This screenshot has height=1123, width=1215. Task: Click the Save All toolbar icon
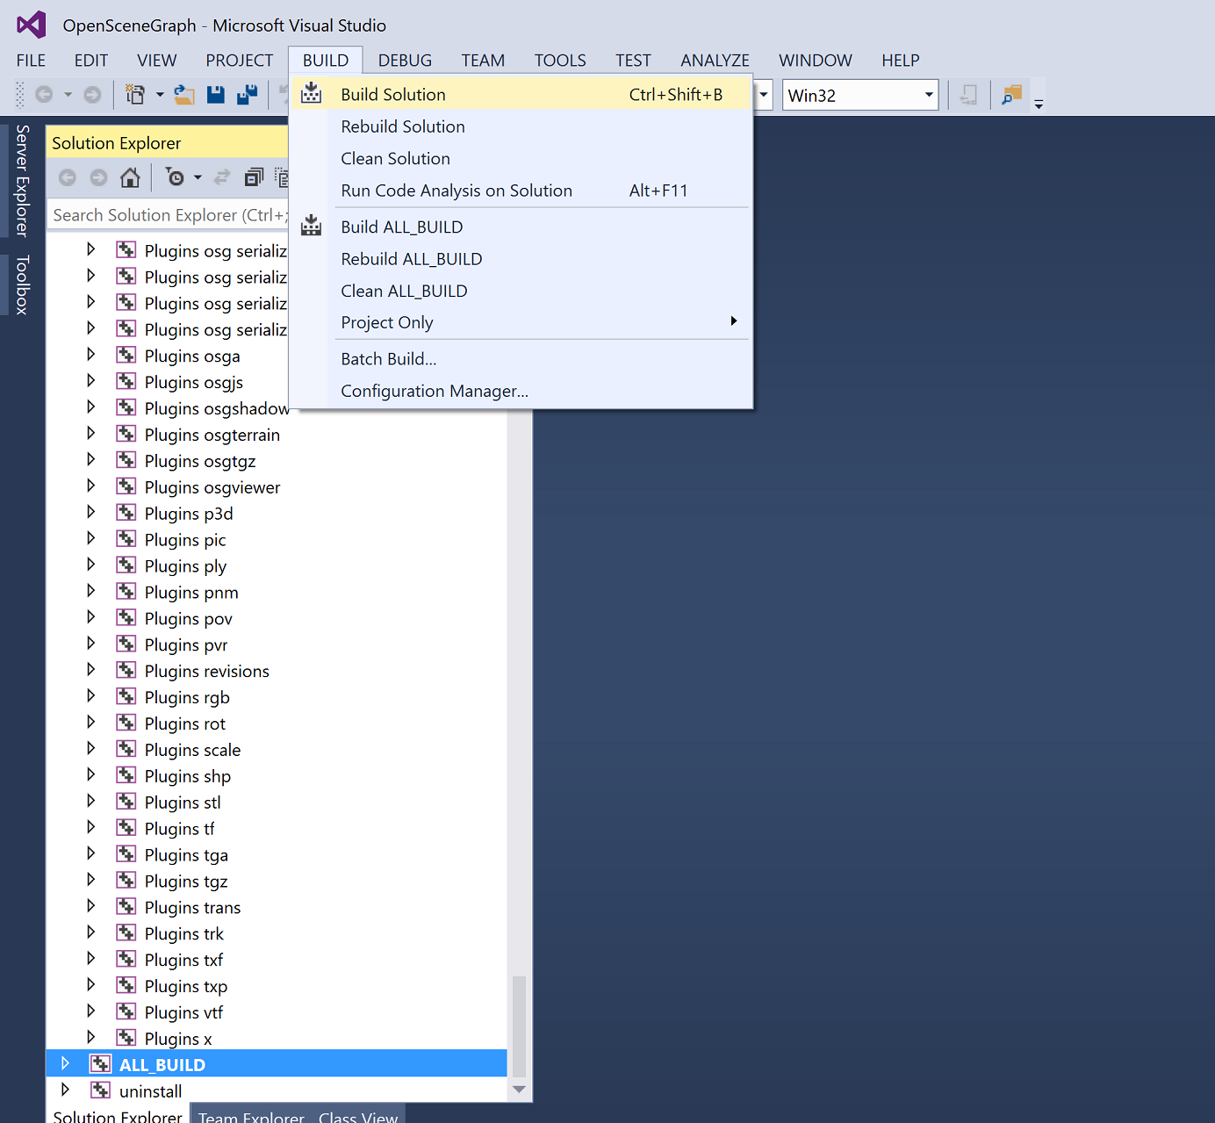tap(248, 95)
